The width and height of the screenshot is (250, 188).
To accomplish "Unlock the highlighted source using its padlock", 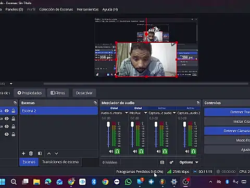I will (14, 111).
